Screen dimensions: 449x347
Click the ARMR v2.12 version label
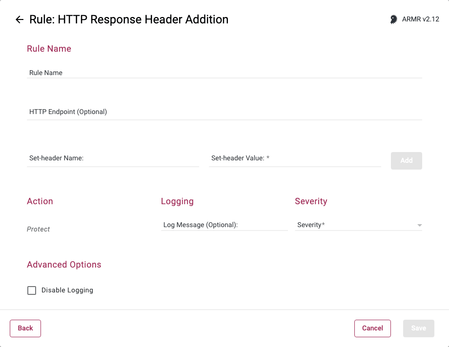coord(421,19)
